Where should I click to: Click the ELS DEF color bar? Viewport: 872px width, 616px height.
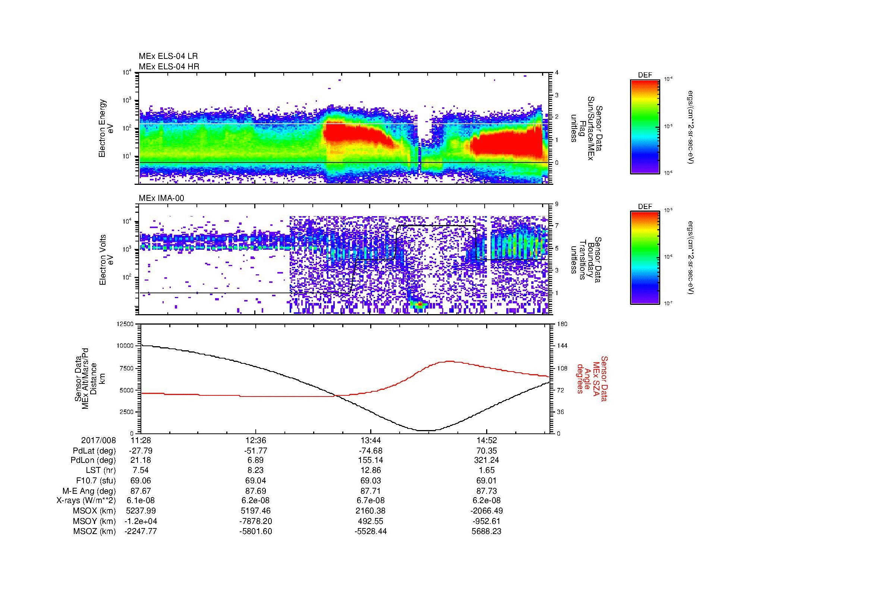click(645, 126)
